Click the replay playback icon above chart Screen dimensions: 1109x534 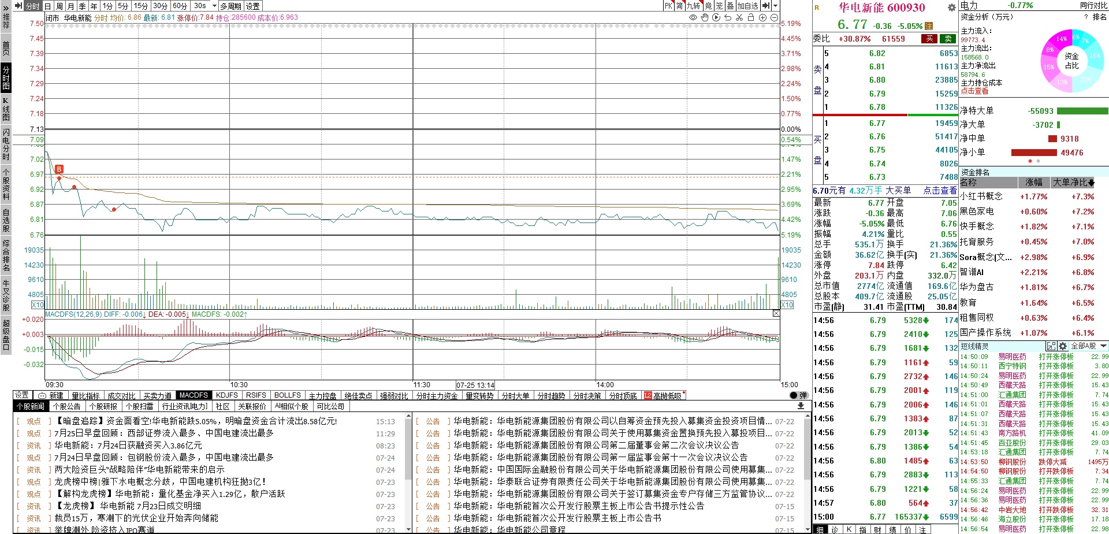(716, 18)
